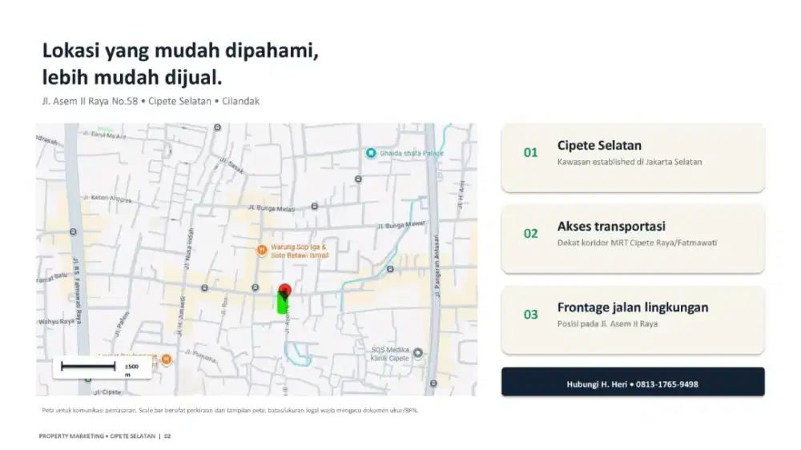Click the ±500 m scale bar

(x=103, y=368)
